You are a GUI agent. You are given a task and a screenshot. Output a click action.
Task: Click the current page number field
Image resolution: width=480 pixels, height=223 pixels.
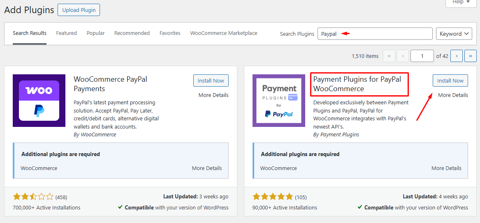click(422, 56)
